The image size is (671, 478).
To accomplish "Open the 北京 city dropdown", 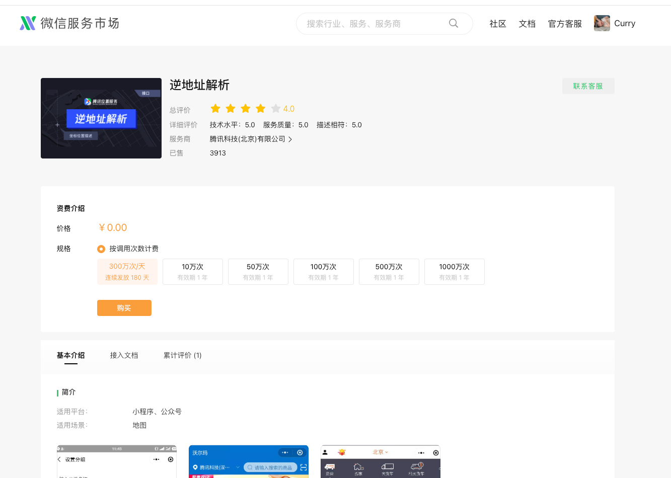I will [x=381, y=452].
